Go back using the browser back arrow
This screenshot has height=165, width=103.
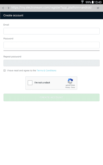click(3, 8)
